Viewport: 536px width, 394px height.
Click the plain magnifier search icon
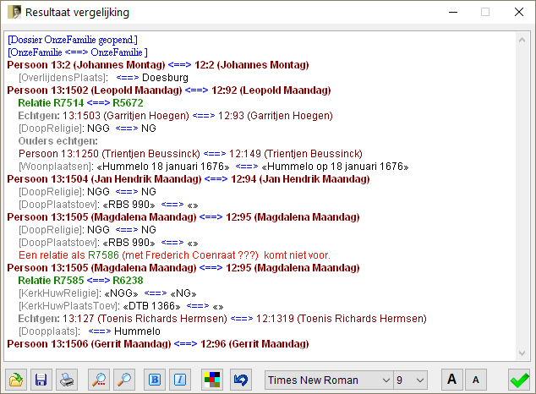coord(124,380)
